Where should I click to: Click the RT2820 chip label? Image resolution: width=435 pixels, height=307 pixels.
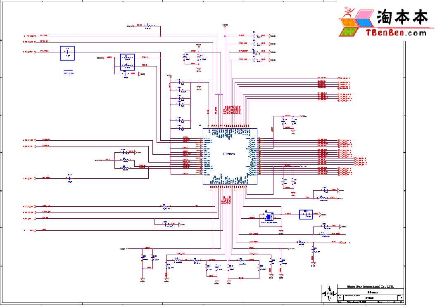click(229, 154)
